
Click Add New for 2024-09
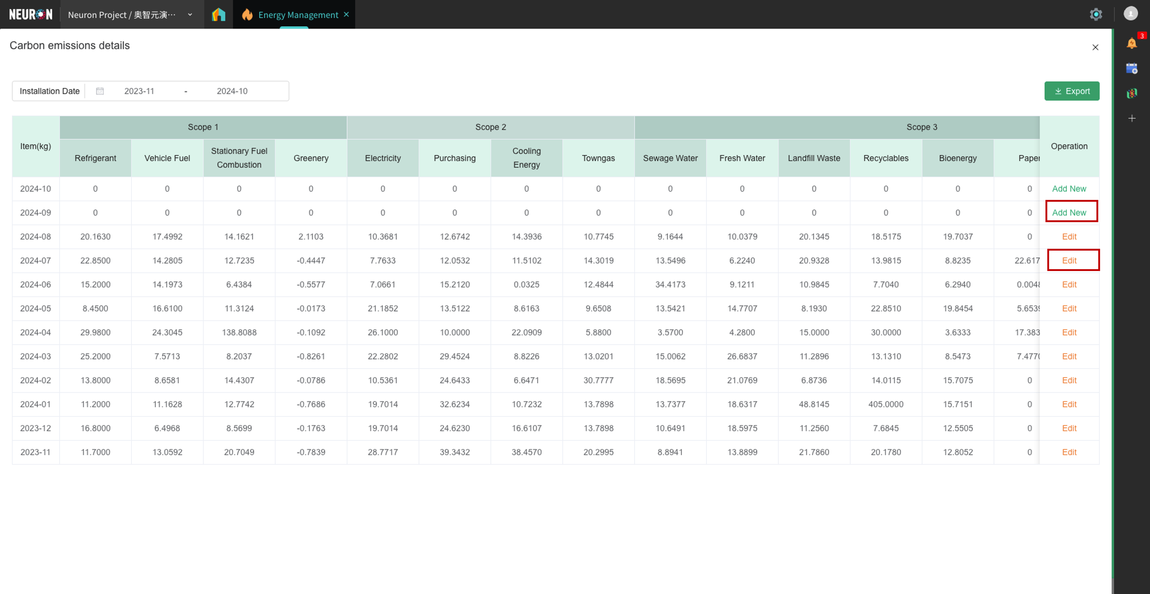click(x=1069, y=212)
